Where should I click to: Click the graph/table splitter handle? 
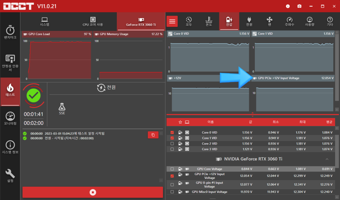(x=252, y=114)
